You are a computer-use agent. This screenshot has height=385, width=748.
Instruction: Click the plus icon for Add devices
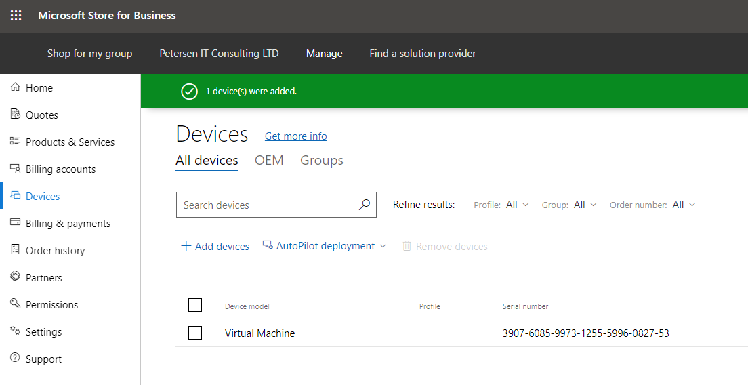[x=186, y=246]
